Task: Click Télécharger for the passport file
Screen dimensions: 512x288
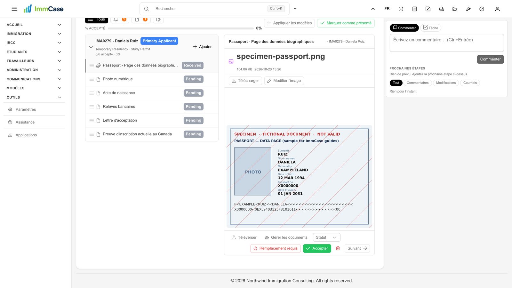Action: coord(245,81)
